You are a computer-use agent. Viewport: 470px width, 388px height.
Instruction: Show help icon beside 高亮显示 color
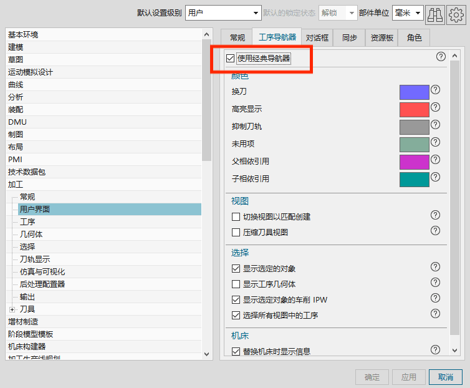click(x=435, y=107)
